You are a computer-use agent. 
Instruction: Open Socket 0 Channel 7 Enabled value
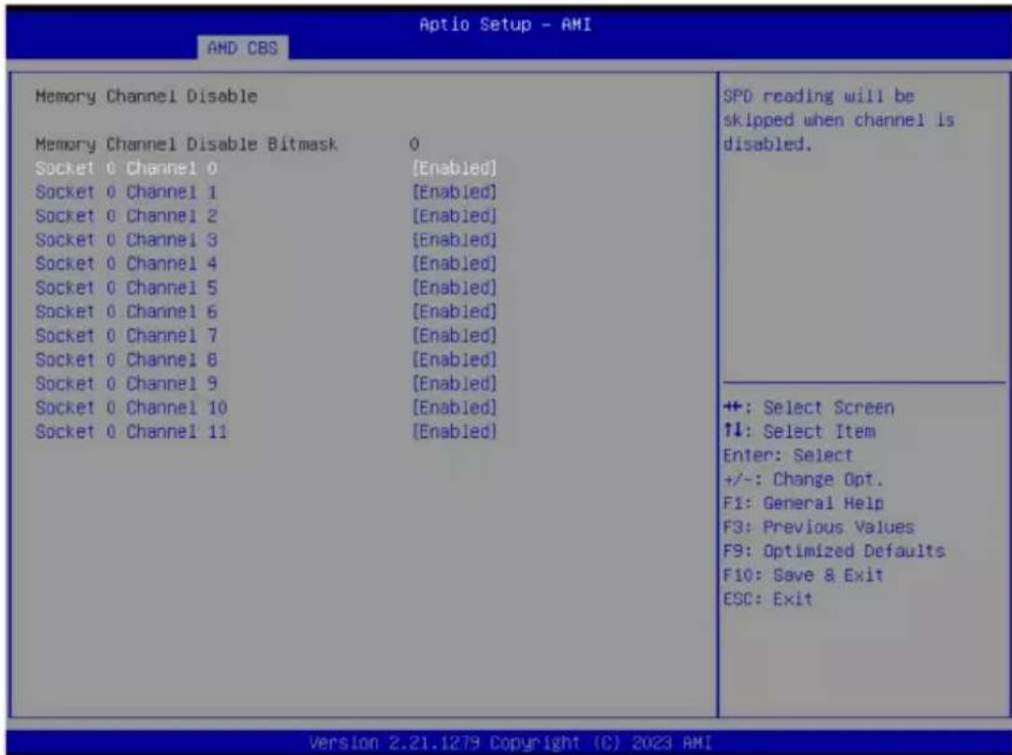[x=455, y=336]
